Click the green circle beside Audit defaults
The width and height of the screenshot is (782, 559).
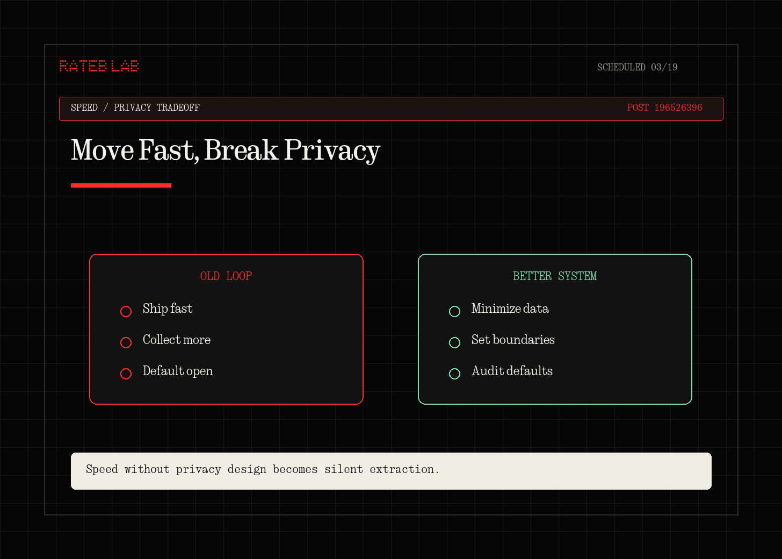(454, 374)
